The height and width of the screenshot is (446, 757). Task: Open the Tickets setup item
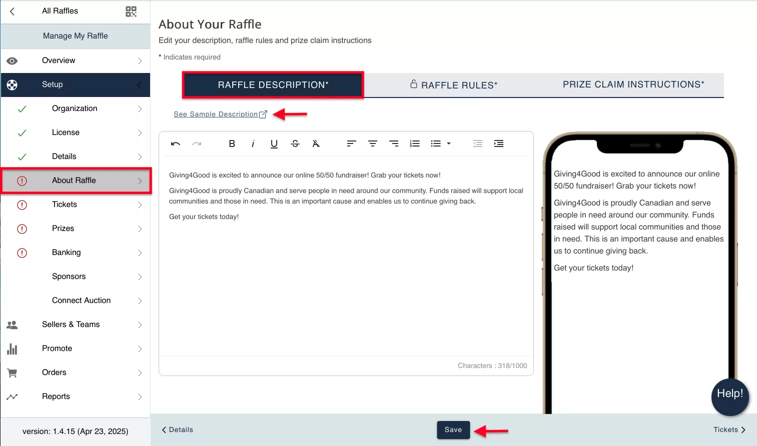(x=75, y=204)
